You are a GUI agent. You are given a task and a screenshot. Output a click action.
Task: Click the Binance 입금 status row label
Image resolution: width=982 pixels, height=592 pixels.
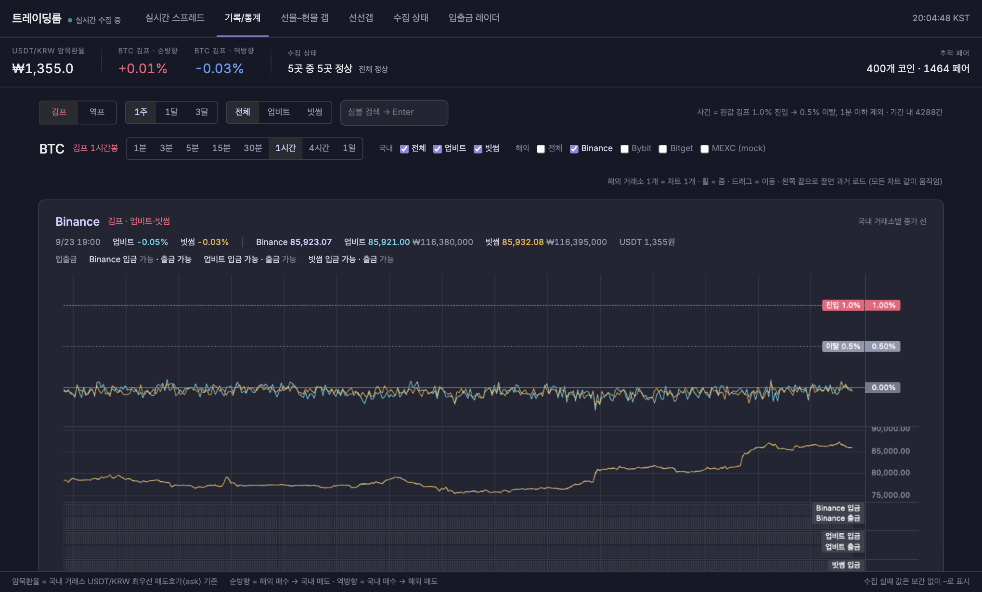pyautogui.click(x=838, y=508)
